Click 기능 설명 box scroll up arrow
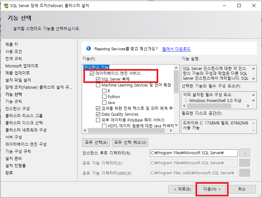 pyautogui.click(x=253, y=69)
